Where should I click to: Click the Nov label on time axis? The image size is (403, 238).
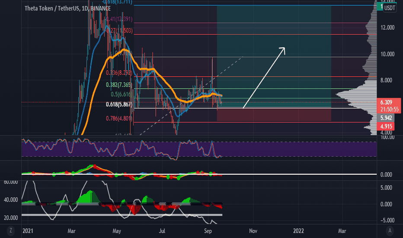[253, 231]
